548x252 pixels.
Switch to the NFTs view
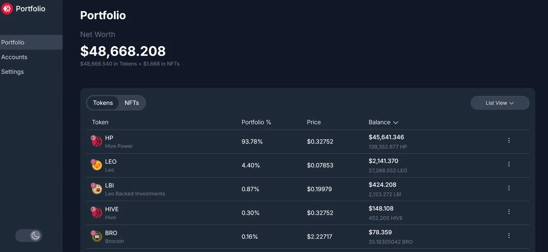[132, 103]
